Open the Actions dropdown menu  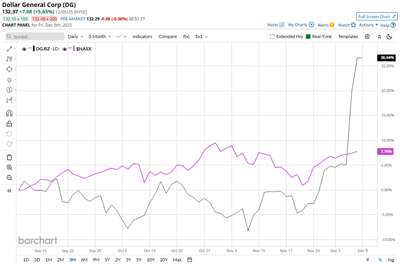pyautogui.click(x=369, y=25)
